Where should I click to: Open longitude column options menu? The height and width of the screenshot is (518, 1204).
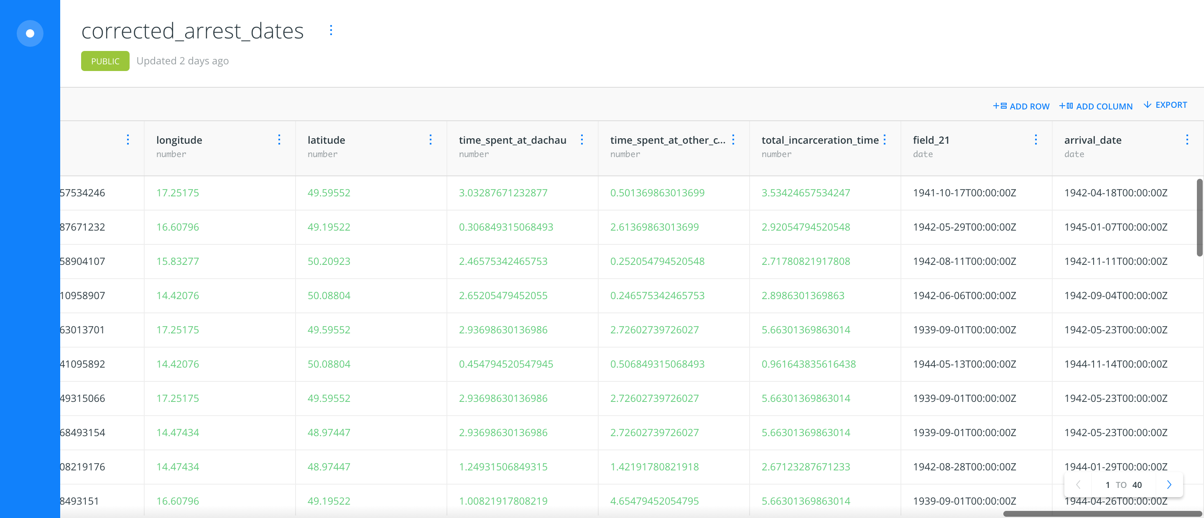279,140
